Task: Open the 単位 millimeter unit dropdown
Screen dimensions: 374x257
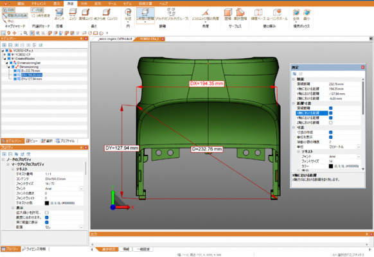Action: coord(359,147)
